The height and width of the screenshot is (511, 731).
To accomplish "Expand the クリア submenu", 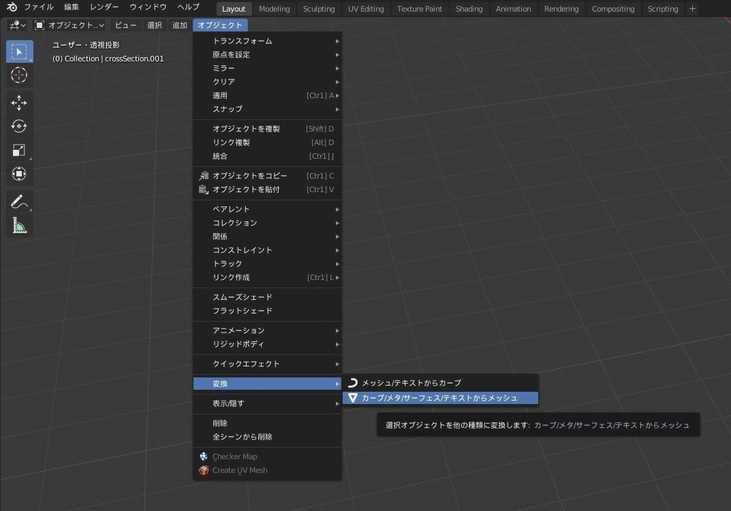I will click(268, 82).
